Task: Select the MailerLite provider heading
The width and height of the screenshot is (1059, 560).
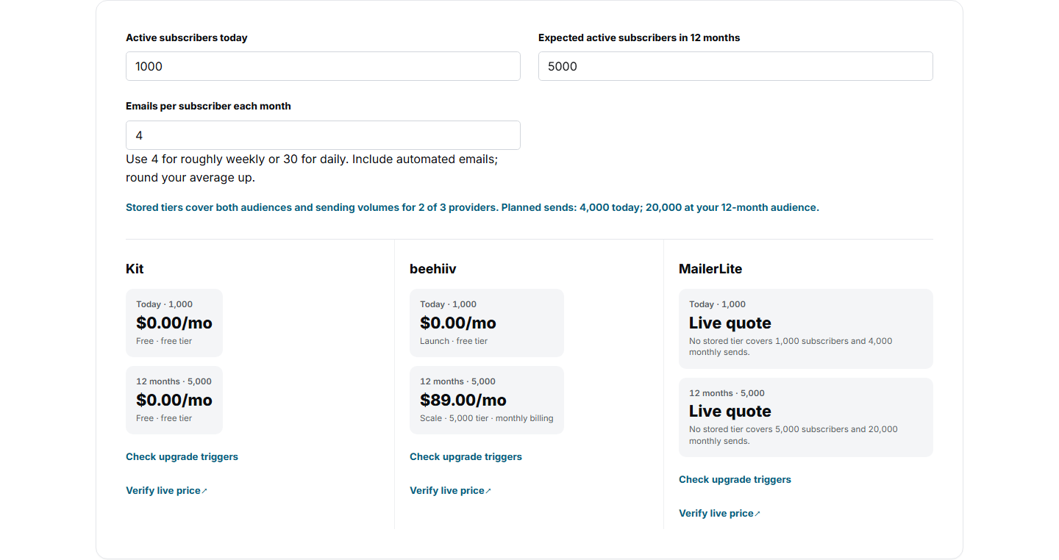Action: pyautogui.click(x=710, y=269)
